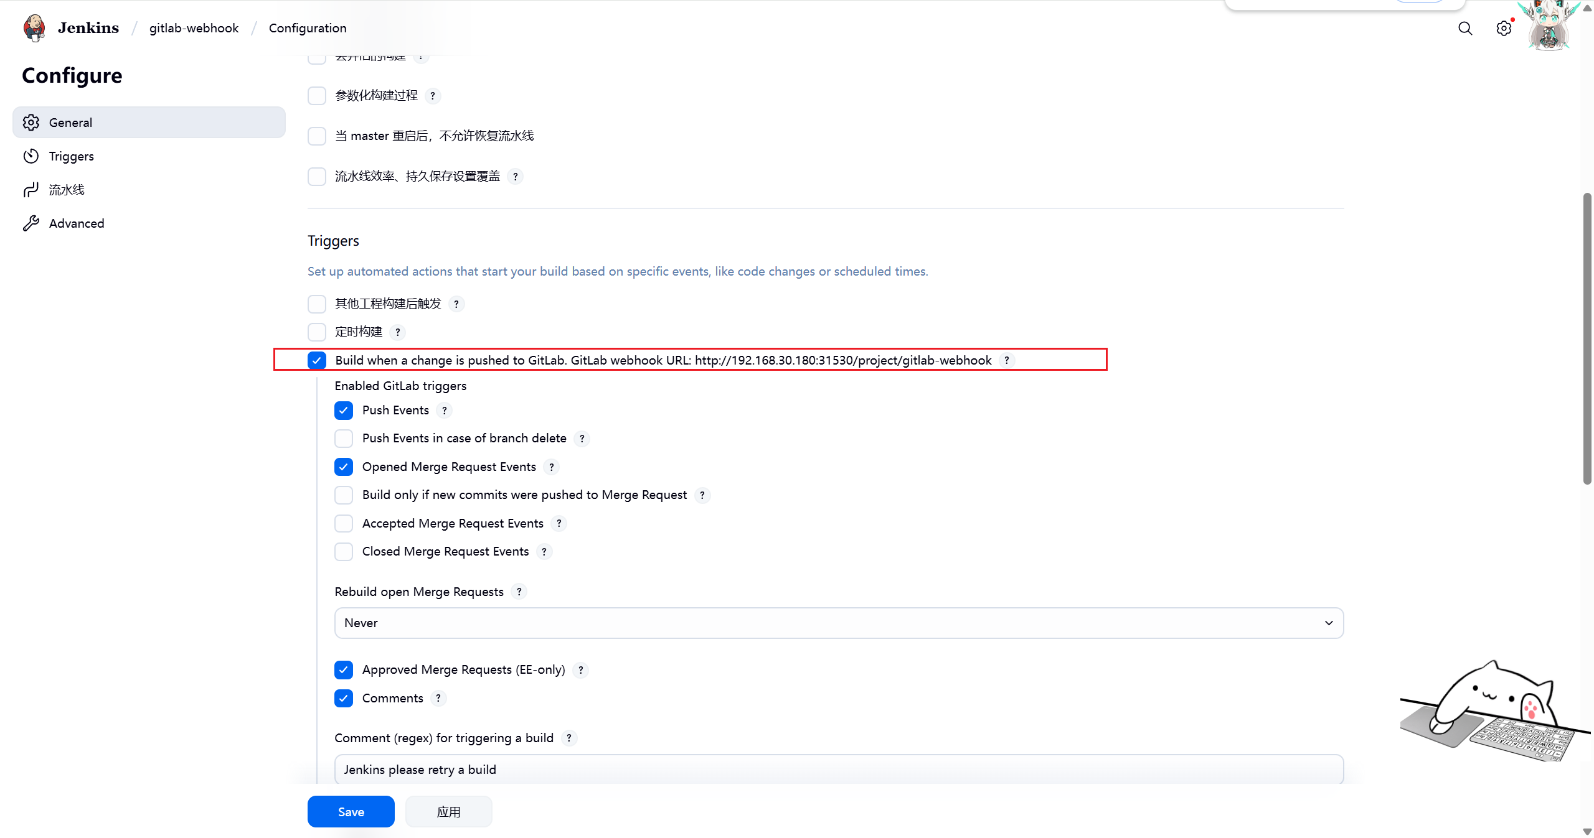Toggle 参数化构建过程 checkbox
Viewport: 1594px width, 838px height.
(x=317, y=96)
